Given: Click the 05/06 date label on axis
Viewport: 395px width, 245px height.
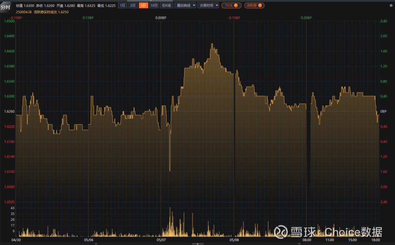Looking at the screenshot, I should tap(89, 240).
